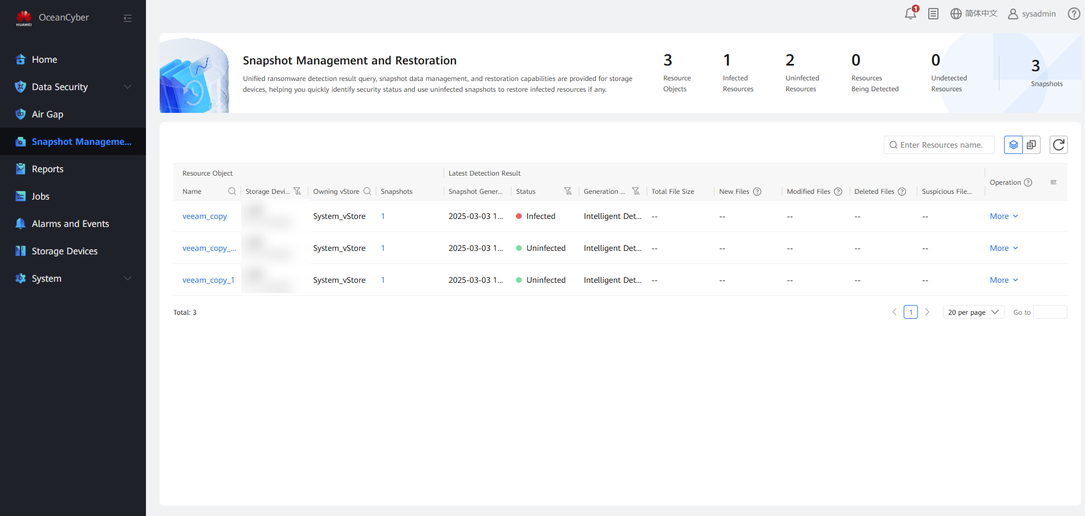Switch to snapshot copy view
Screen dimensions: 1085x516
tap(1031, 145)
